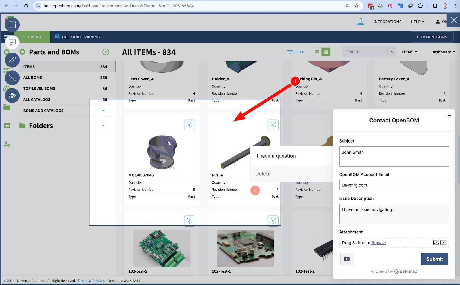Open graph icon on Pin_& card
The width and height of the screenshot is (460, 285).
tap(273, 125)
